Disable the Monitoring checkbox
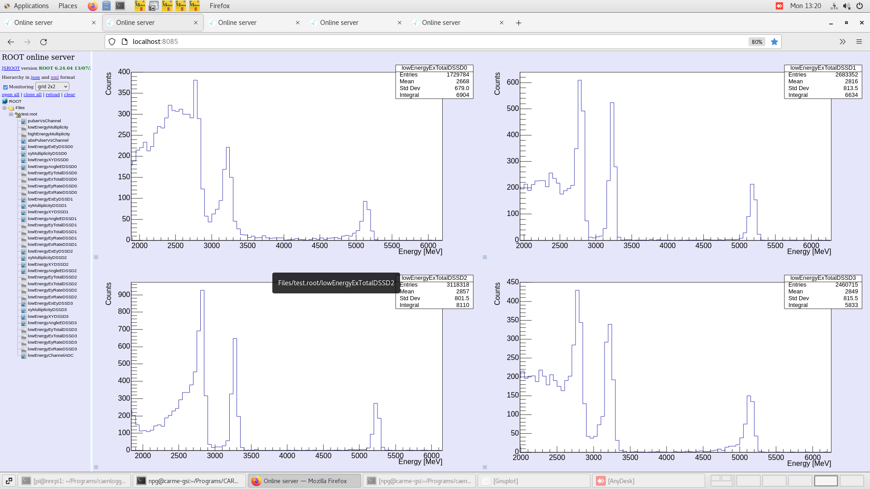 coord(5,86)
